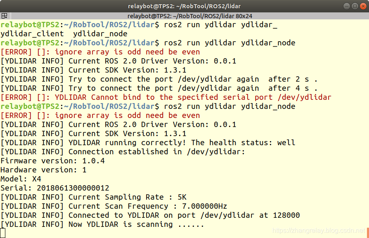Select the scrollbar thumb at bottom right
The image size is (369, 238).
368,233
